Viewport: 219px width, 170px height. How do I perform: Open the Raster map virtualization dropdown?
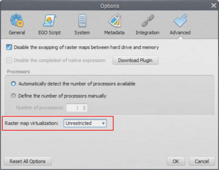click(x=85, y=123)
